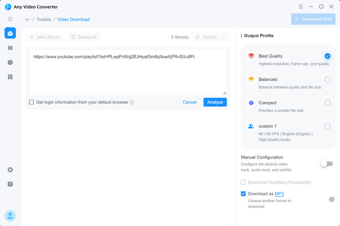Select the Compact radio button
340x226 pixels.
pos(327,103)
